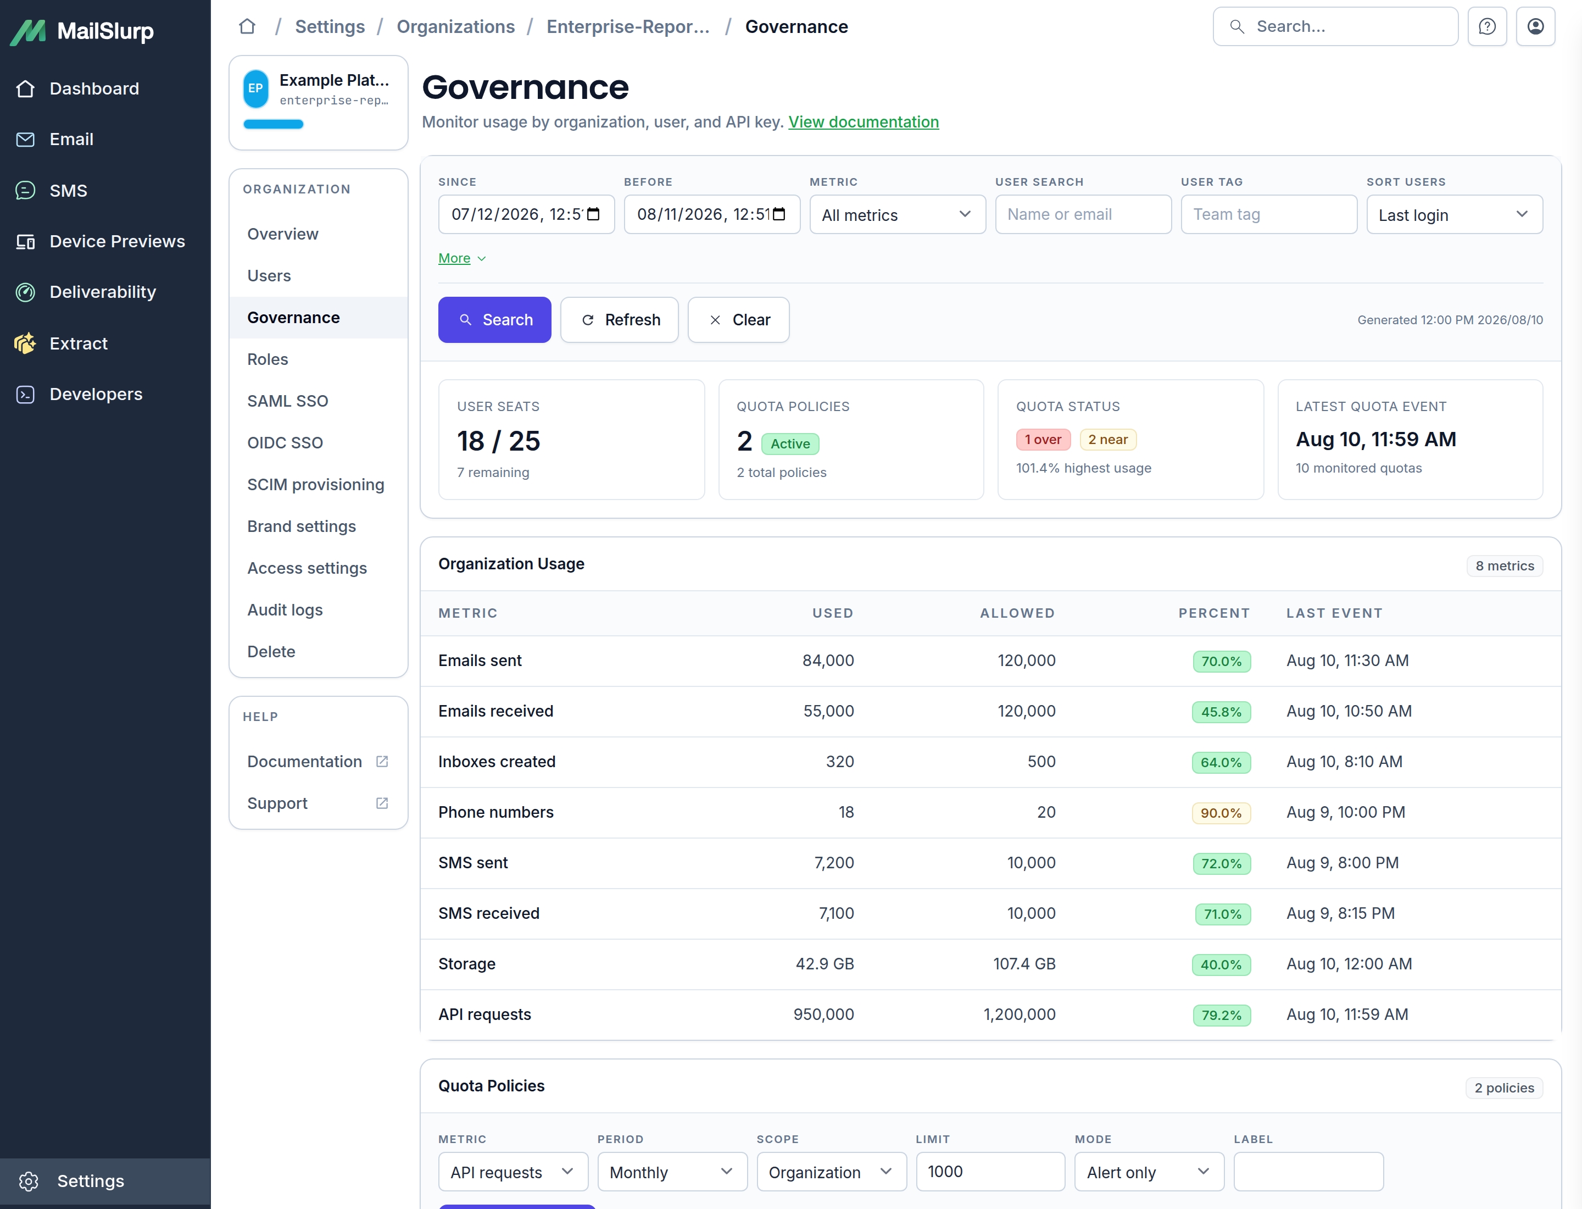Select Roles in organization menu
Screen dimensions: 1582x1209
click(x=318, y=359)
